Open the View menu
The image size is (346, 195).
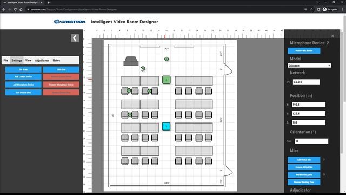coord(28,60)
